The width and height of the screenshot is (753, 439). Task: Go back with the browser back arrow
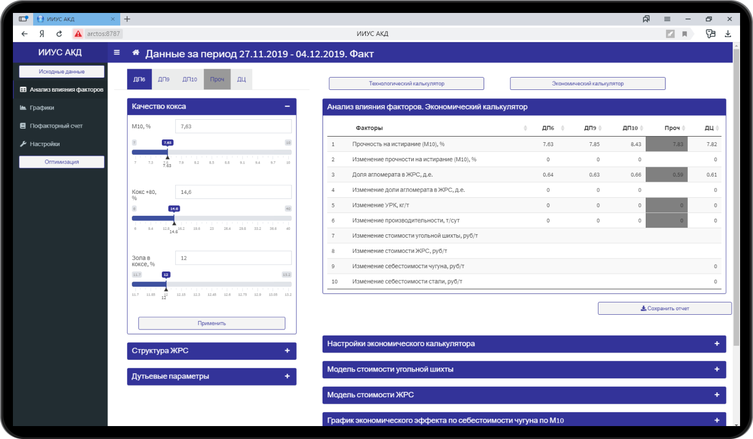24,34
